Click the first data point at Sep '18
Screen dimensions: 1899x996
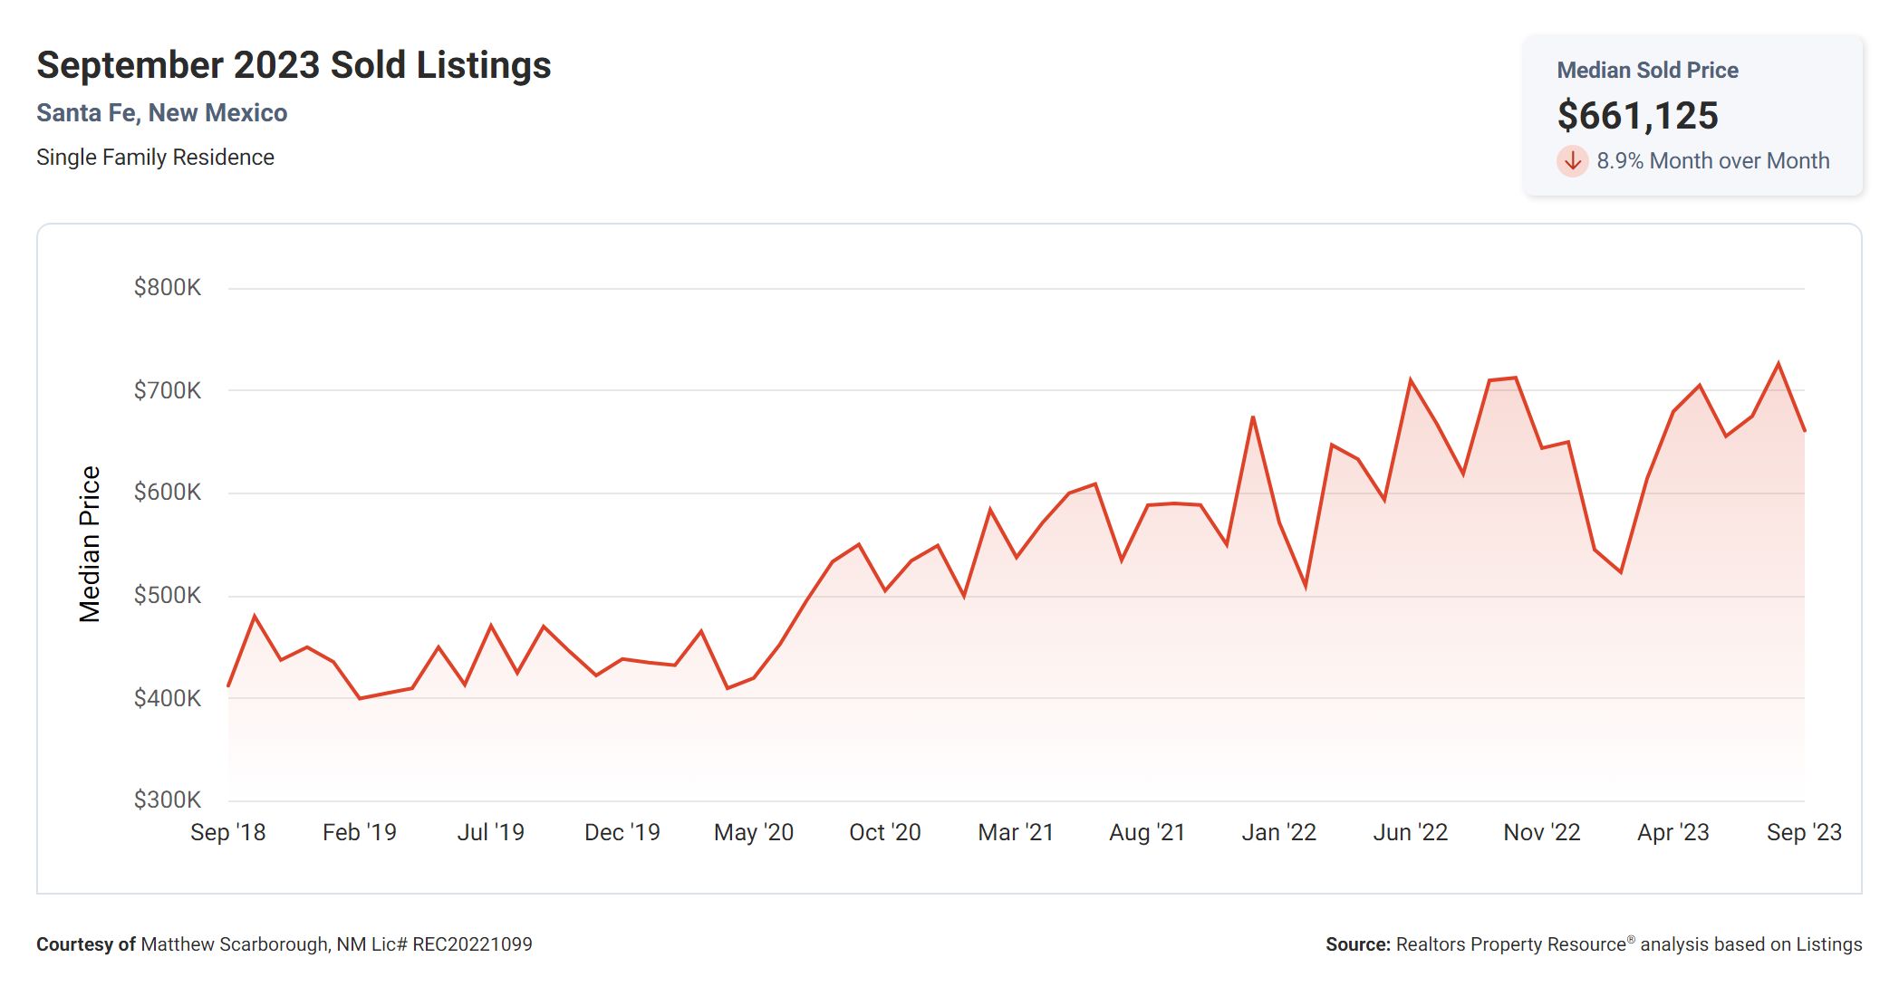[x=228, y=685]
